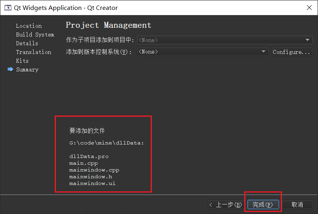Click the 要添加的文件 heading
The image size is (318, 214).
pyautogui.click(x=87, y=131)
